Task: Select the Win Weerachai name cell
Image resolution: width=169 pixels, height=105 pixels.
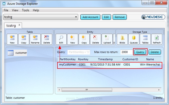Action: (x=150, y=64)
